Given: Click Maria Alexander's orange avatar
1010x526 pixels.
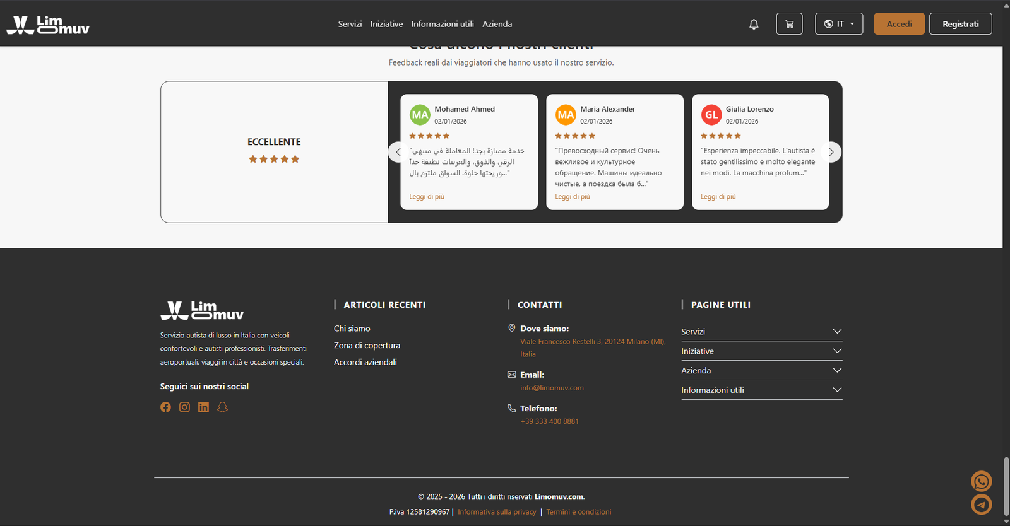Looking at the screenshot, I should 566,115.
